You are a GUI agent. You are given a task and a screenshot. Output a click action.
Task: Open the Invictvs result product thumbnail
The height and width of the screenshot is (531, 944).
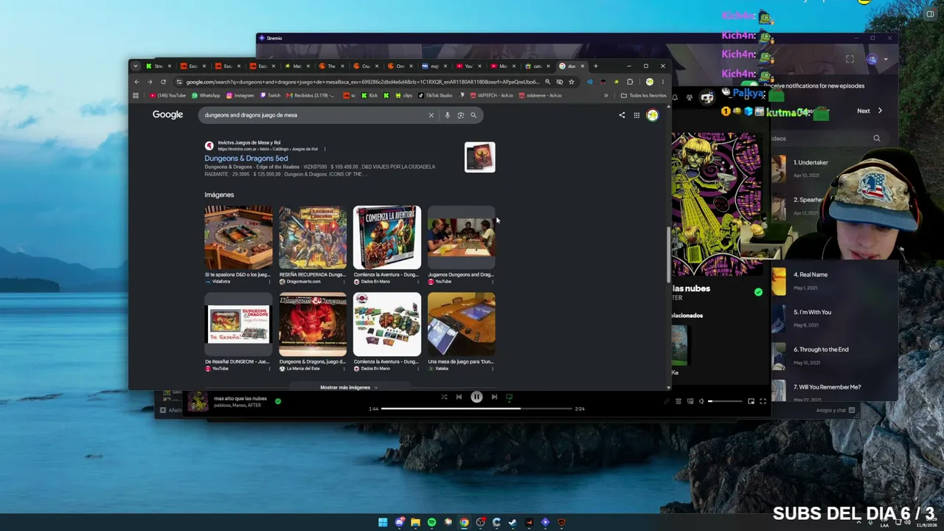click(x=480, y=157)
